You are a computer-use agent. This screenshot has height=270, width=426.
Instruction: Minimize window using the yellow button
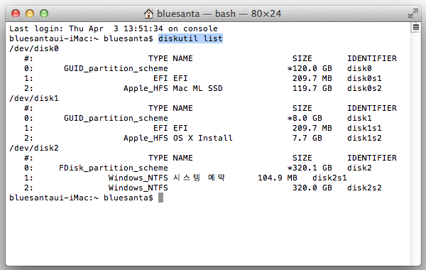(x=30, y=13)
